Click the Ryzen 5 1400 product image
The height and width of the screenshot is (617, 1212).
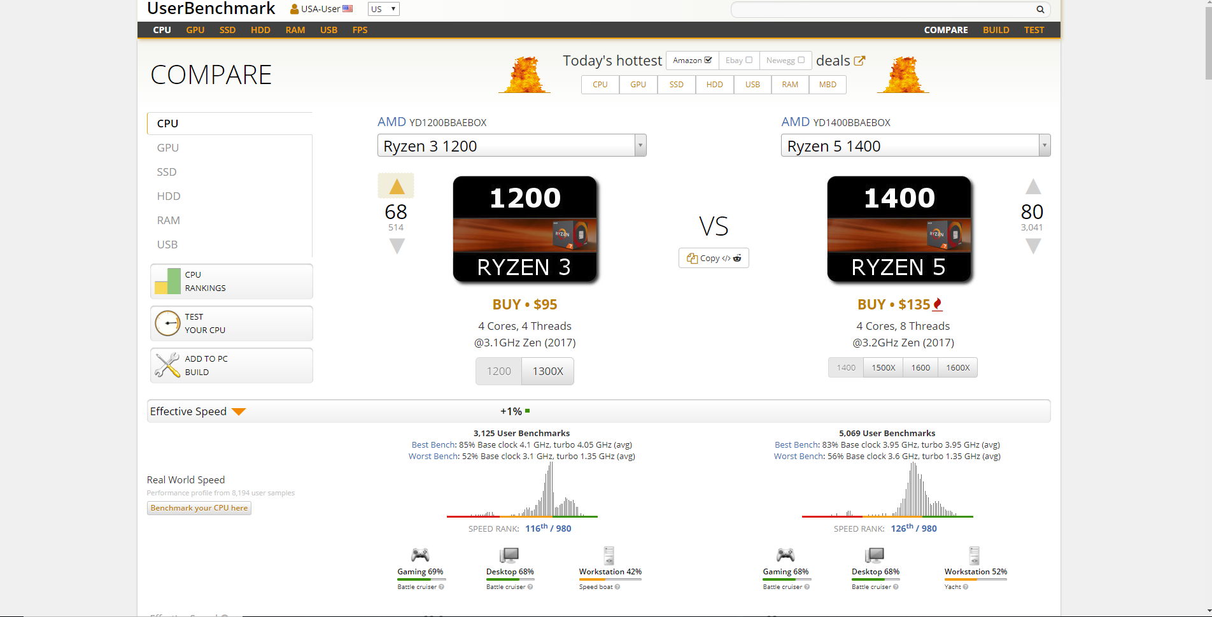coord(899,229)
